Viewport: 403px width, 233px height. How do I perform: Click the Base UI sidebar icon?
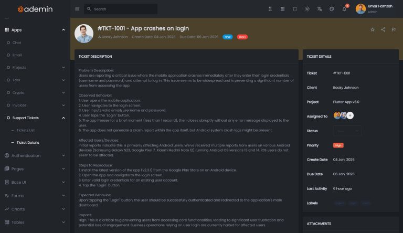7,182
